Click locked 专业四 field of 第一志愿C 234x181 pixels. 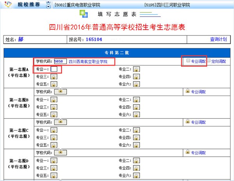click(136, 138)
